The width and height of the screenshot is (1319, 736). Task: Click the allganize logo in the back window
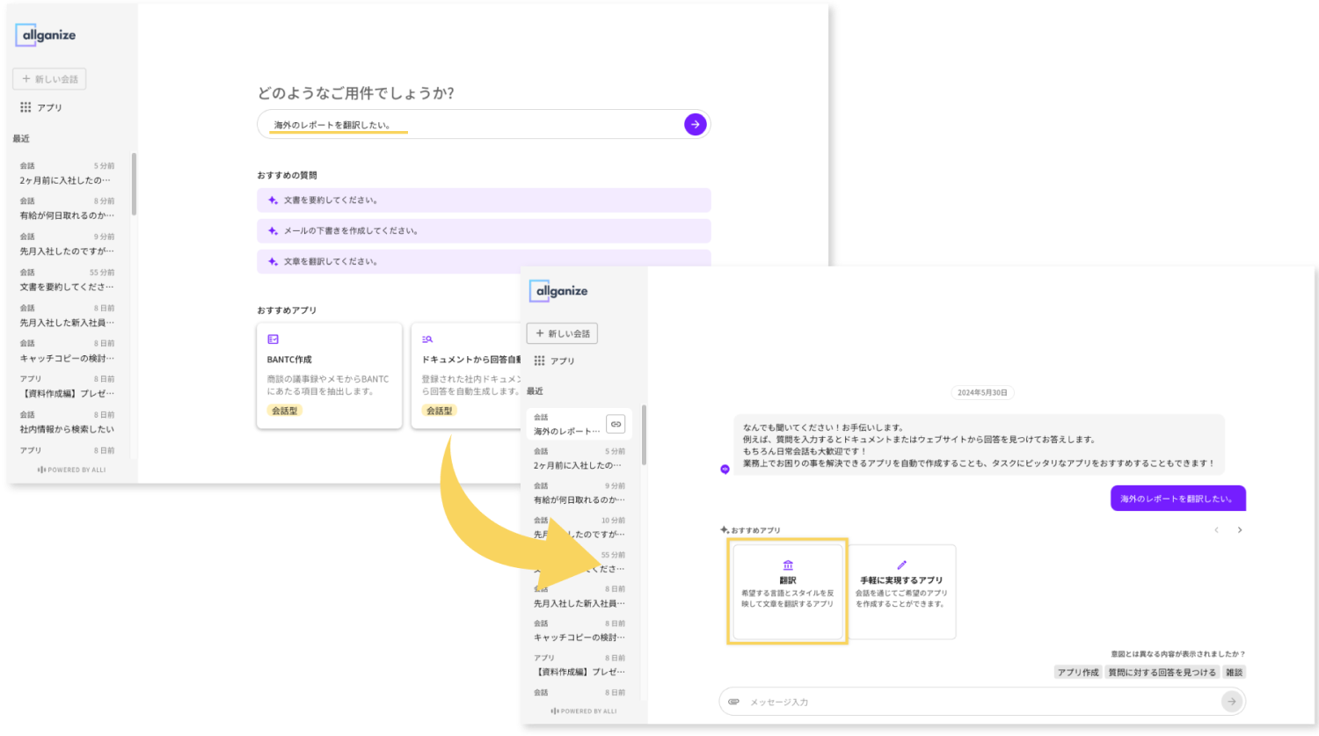pos(46,35)
